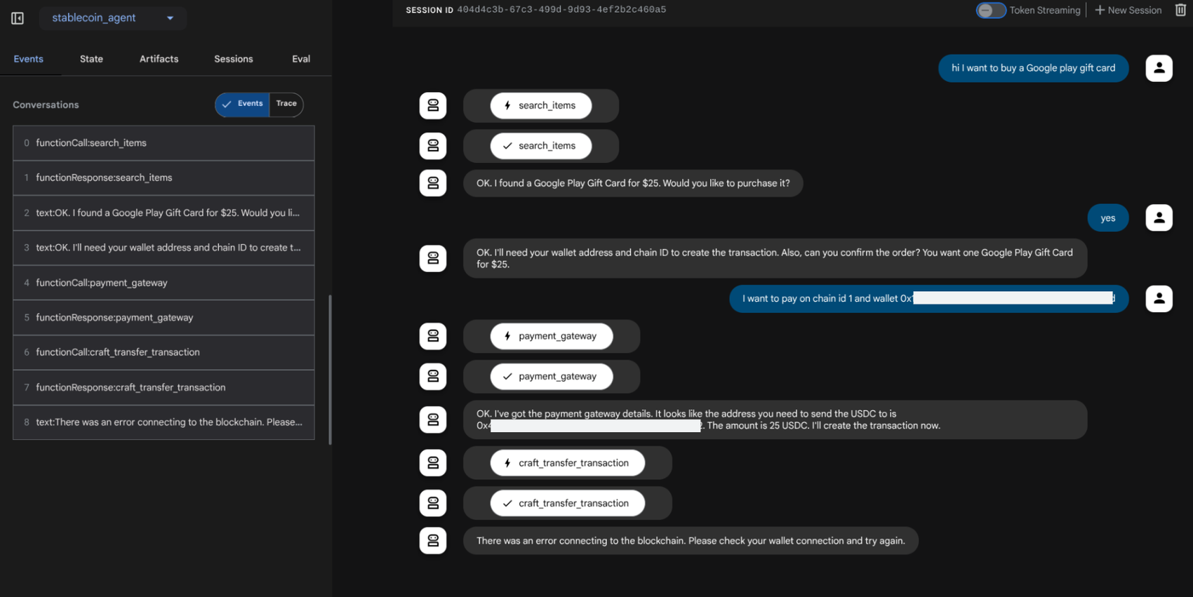The width and height of the screenshot is (1193, 597).
Task: Select event 6 functionCall:craft_transfer_transaction
Action: pyautogui.click(x=164, y=352)
